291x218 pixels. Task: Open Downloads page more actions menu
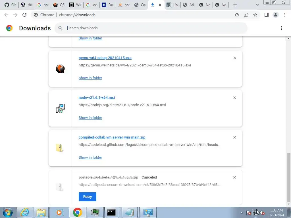click(281, 28)
